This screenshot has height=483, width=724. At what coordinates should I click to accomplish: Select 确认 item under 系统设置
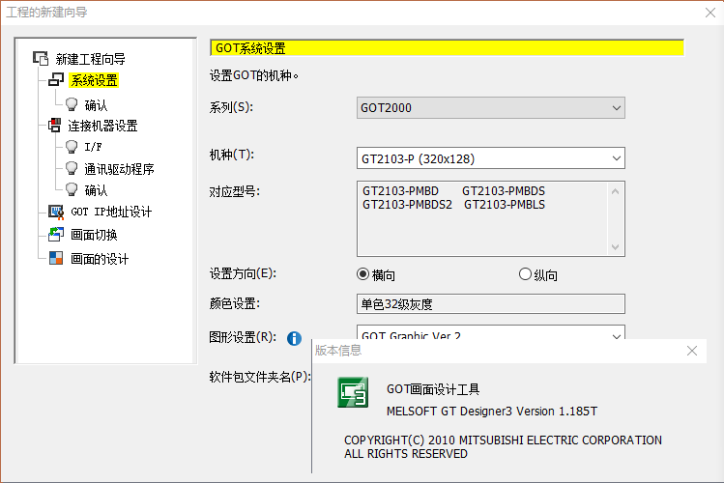96,104
